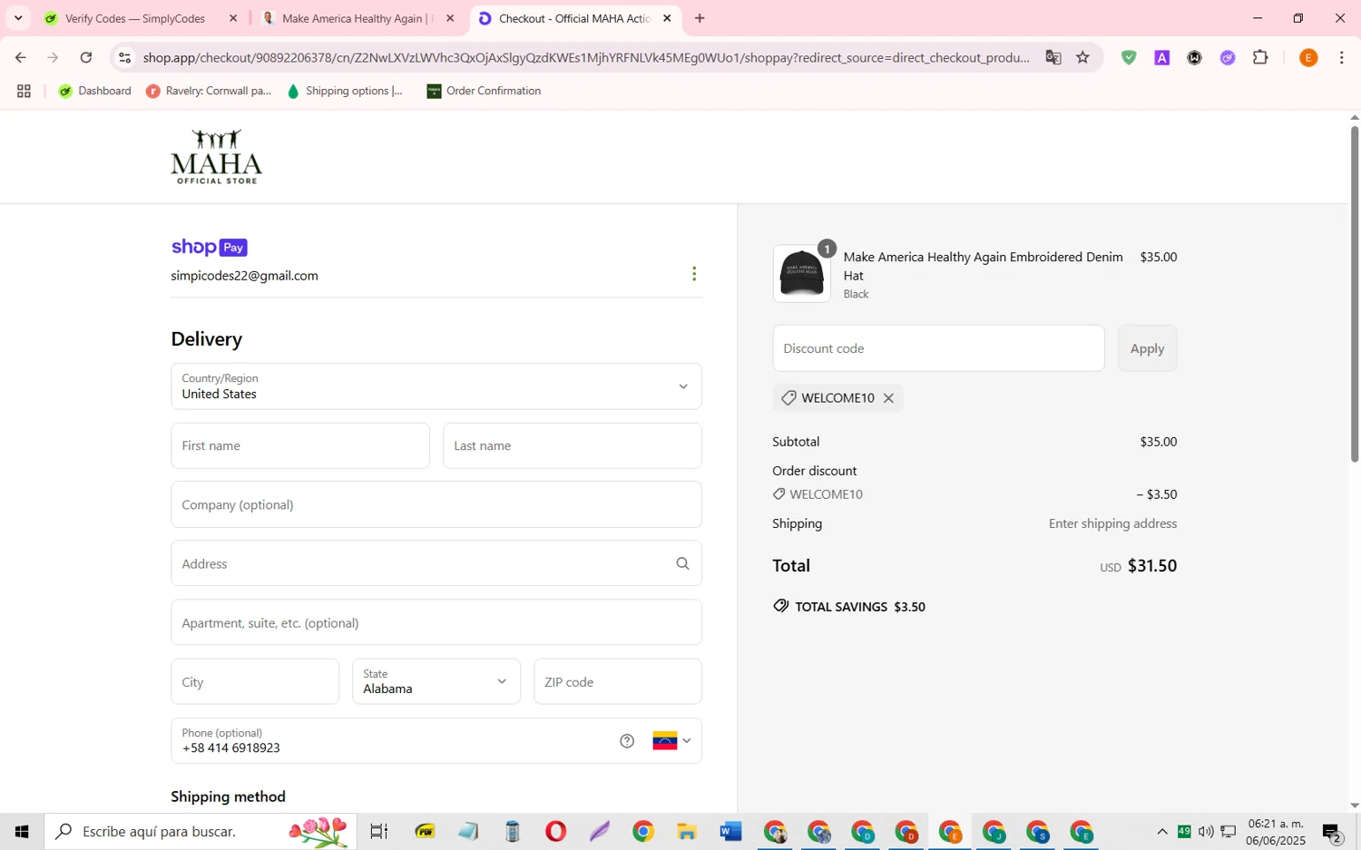Open the notification center icon
This screenshot has width=1361, height=850.
pos(1333,832)
